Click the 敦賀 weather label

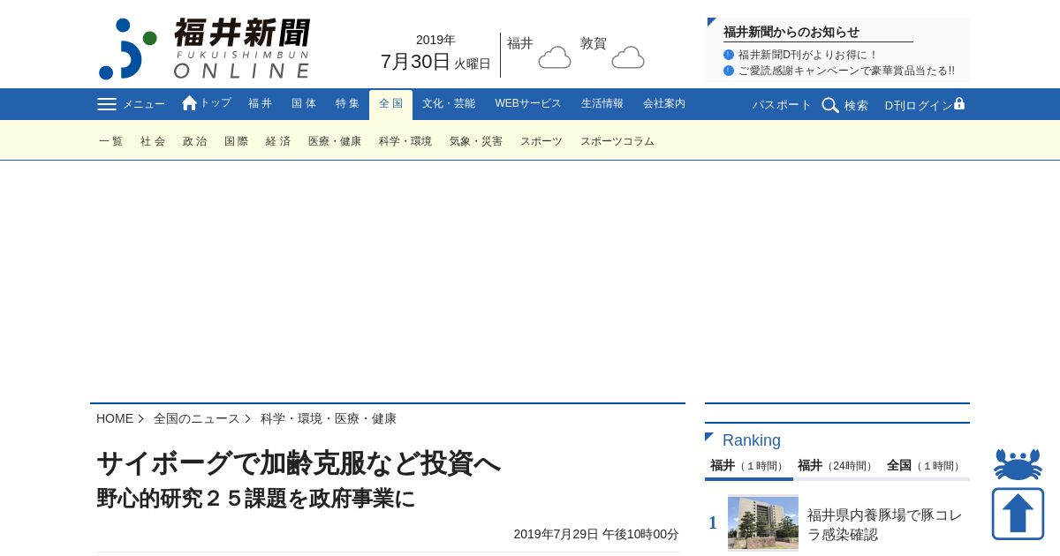tap(594, 43)
